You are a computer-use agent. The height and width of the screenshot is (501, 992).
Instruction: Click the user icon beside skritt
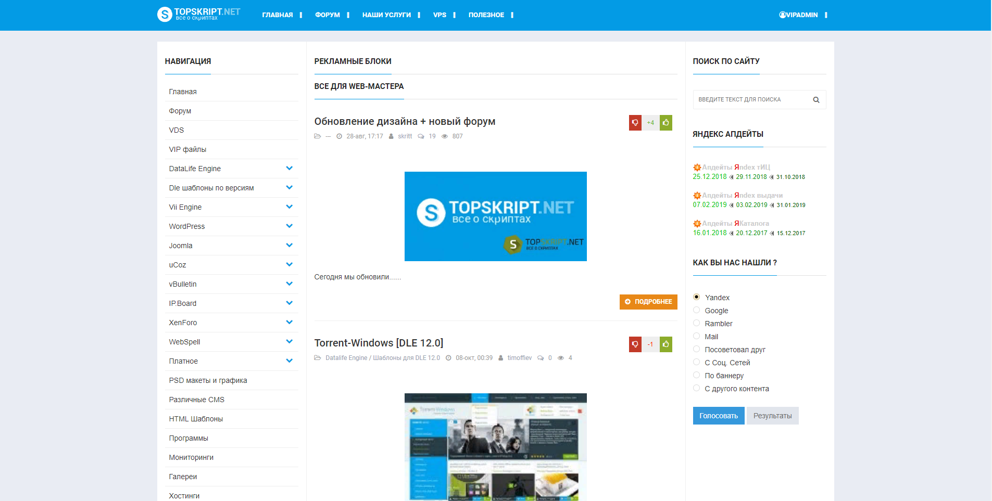(x=391, y=136)
